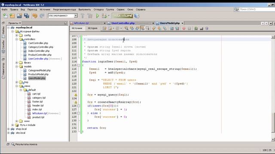275x154 pixels.
Task: Click warning icon on line 123 gutter
Action: pos(76,95)
